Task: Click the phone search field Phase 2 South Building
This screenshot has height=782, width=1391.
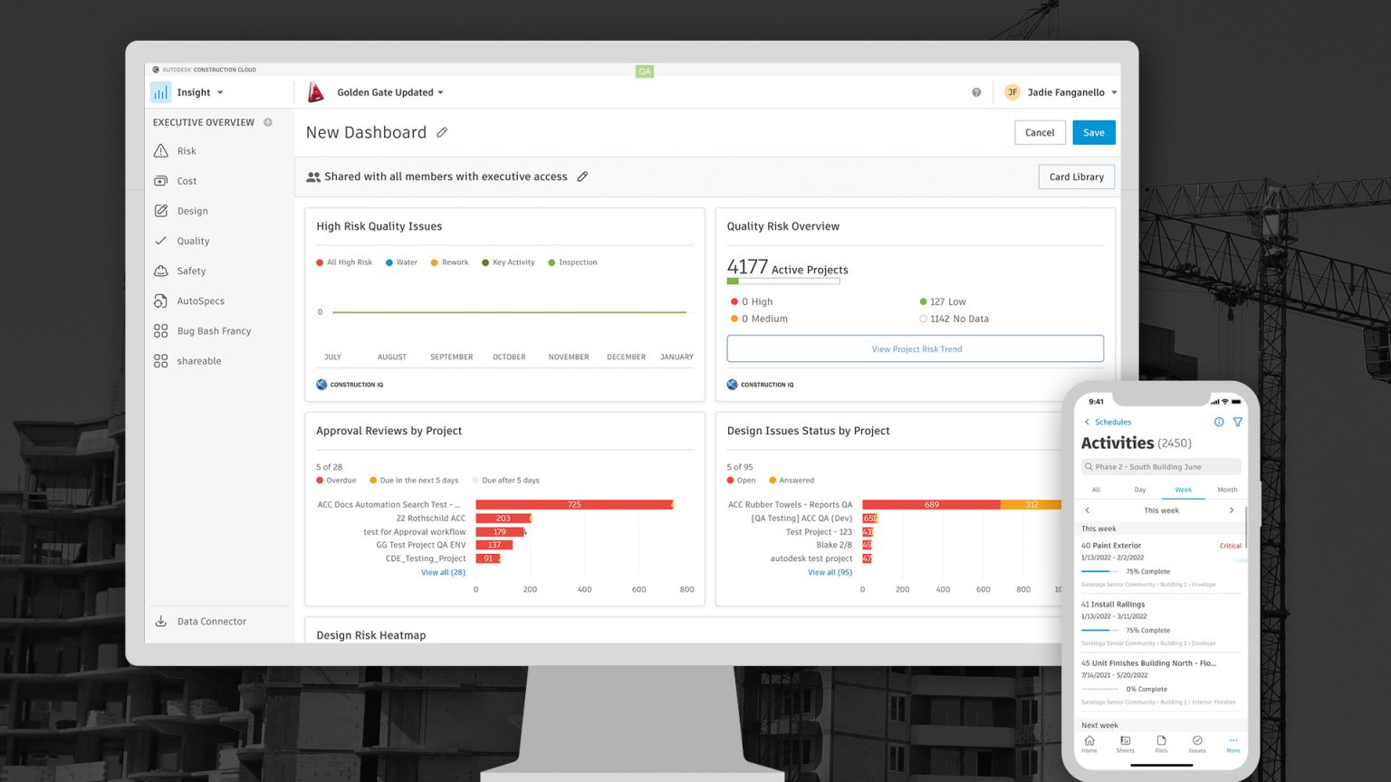Action: point(1161,467)
